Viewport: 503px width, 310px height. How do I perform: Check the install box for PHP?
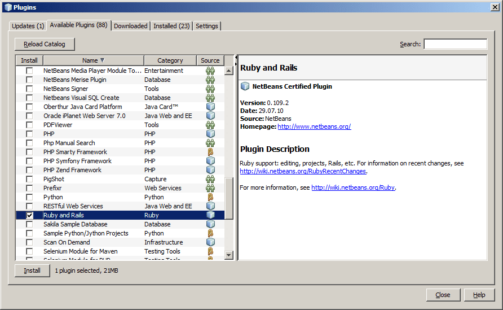[x=29, y=134]
